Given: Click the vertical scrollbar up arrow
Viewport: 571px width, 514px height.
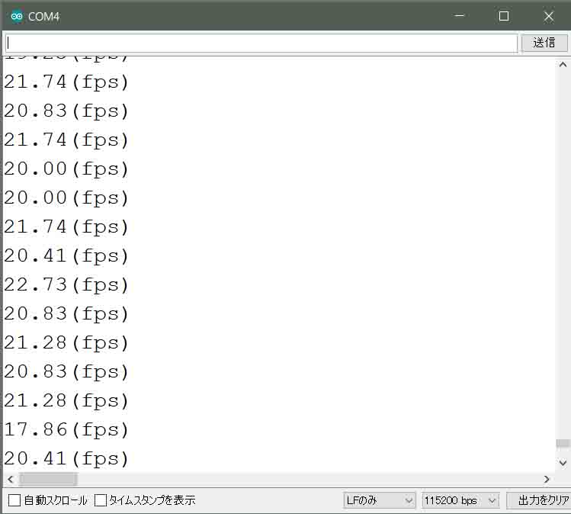Looking at the screenshot, I should 563,65.
